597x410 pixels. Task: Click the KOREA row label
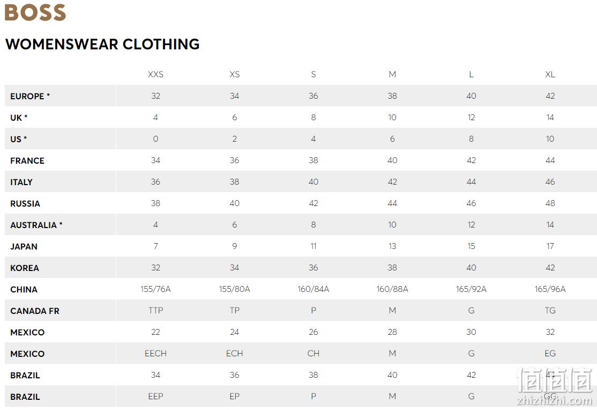[25, 268]
